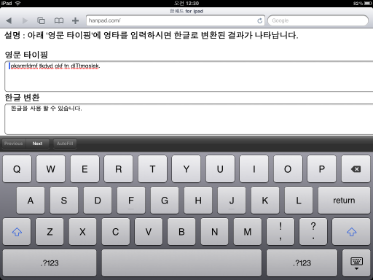The width and height of the screenshot is (373, 280).
Task: Tap the Safari forward arrow
Action: [25, 20]
